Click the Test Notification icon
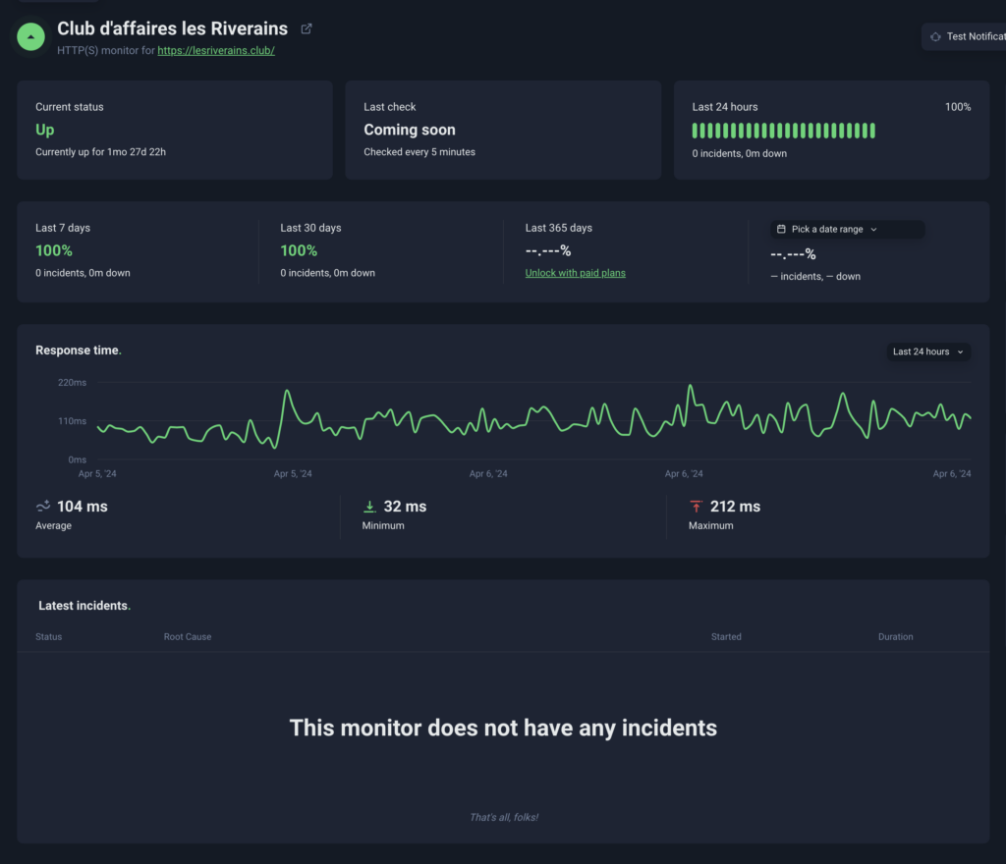The image size is (1006, 864). click(x=935, y=36)
